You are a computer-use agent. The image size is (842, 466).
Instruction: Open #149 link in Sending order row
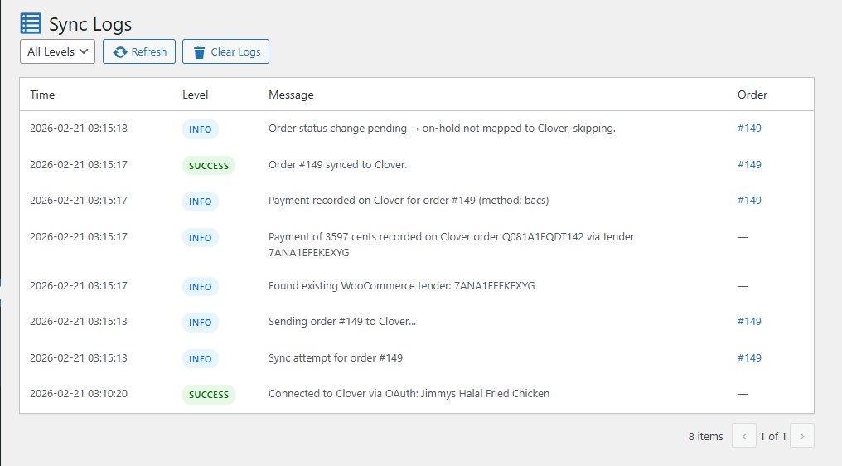pos(749,321)
